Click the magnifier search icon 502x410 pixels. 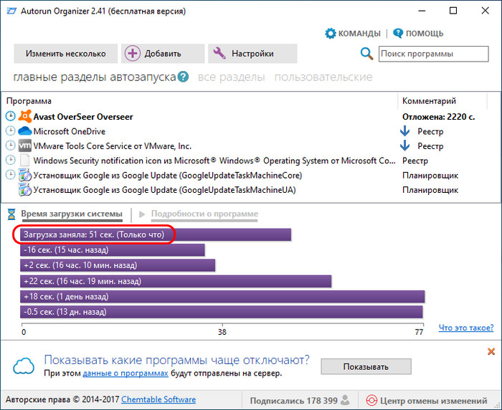367,54
